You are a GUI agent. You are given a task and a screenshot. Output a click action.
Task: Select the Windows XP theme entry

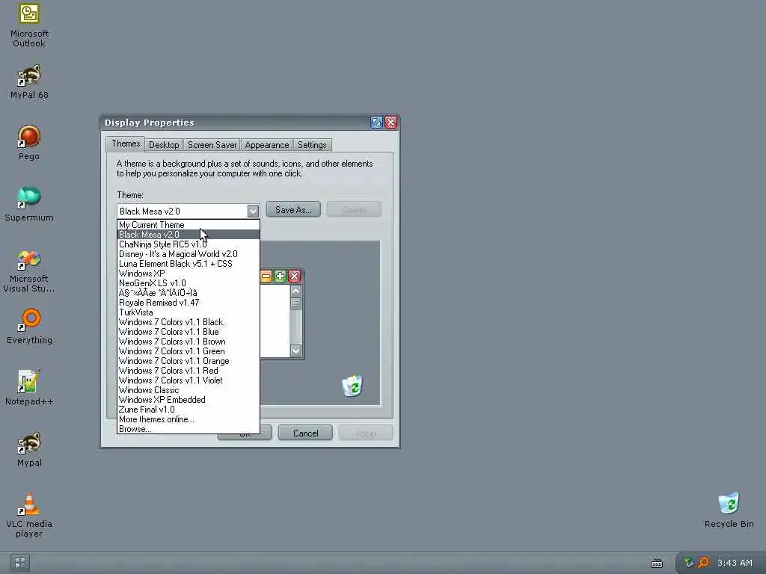click(189, 274)
